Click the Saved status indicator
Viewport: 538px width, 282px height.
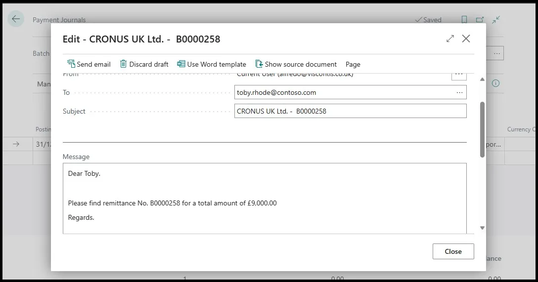coord(428,20)
